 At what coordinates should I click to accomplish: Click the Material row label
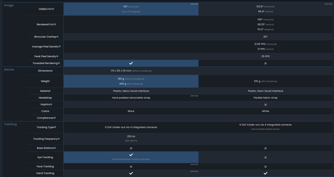click(45, 91)
